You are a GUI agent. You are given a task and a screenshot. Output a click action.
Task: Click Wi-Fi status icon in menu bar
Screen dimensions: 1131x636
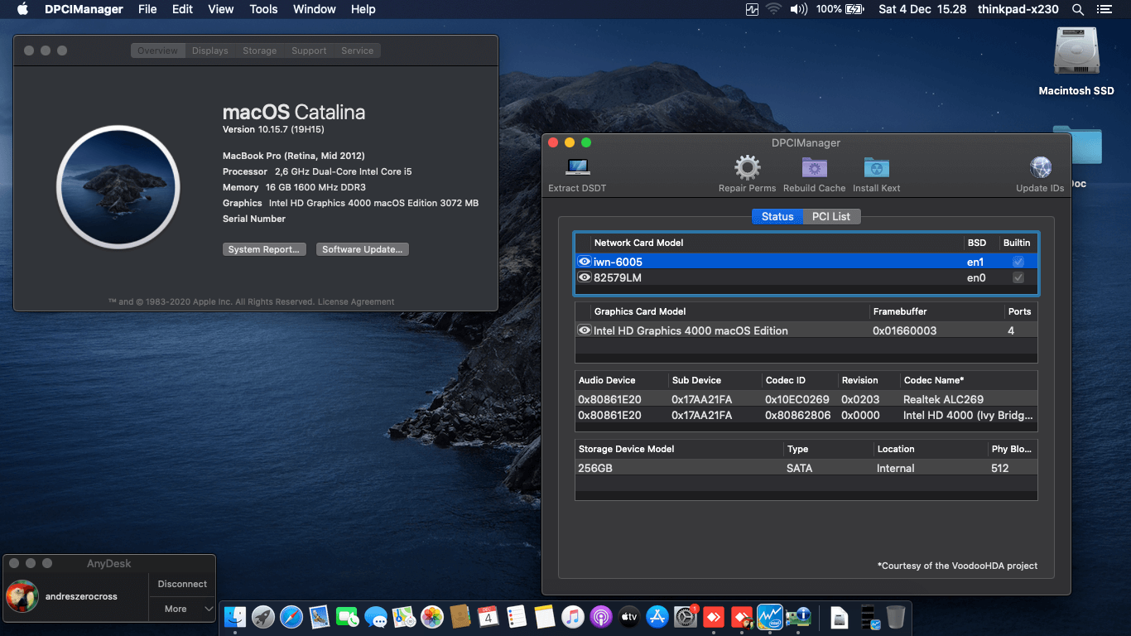[773, 9]
